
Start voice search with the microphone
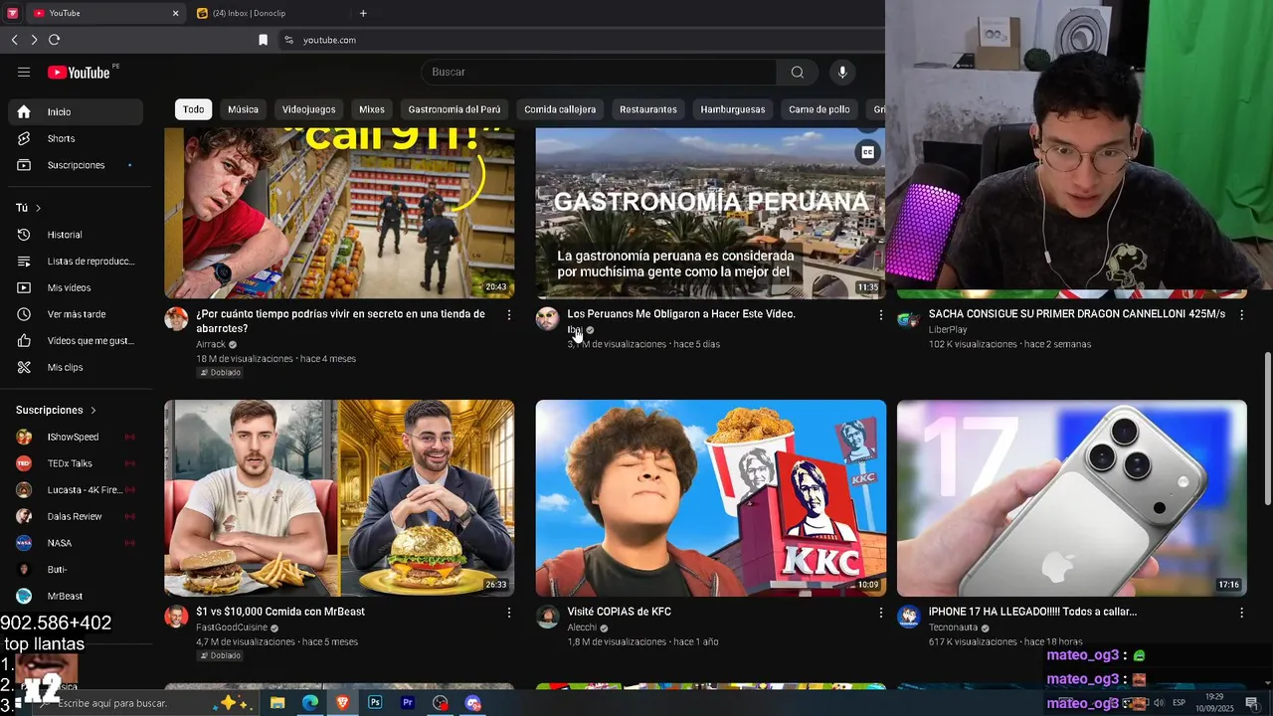[842, 72]
